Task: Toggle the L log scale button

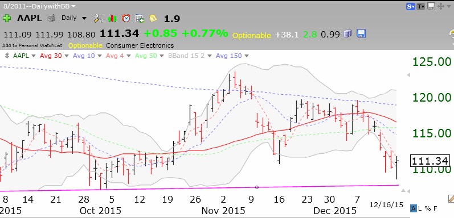Action: [419, 208]
